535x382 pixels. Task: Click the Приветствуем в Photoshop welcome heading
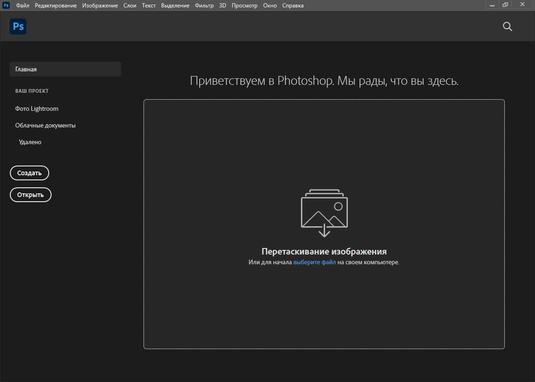[324, 81]
